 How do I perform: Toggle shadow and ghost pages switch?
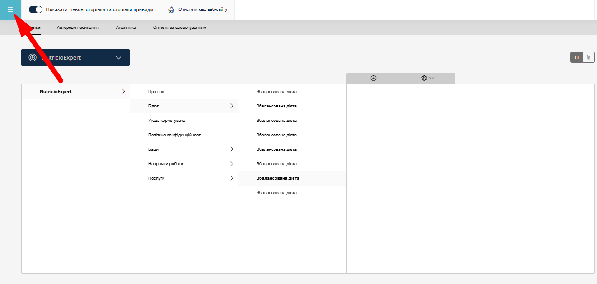click(36, 9)
